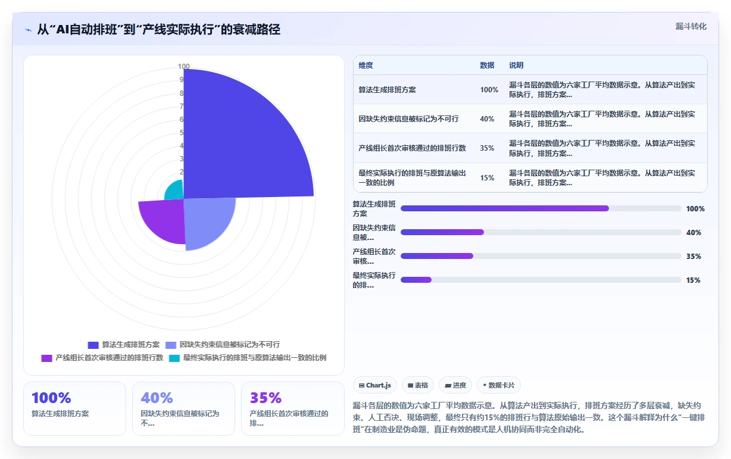731x459 pixels.
Task: Select table row 因缺失约束信息被标记为不可行
Action: click(530, 118)
